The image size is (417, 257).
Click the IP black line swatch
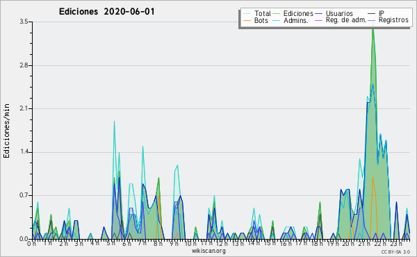tap(372, 14)
